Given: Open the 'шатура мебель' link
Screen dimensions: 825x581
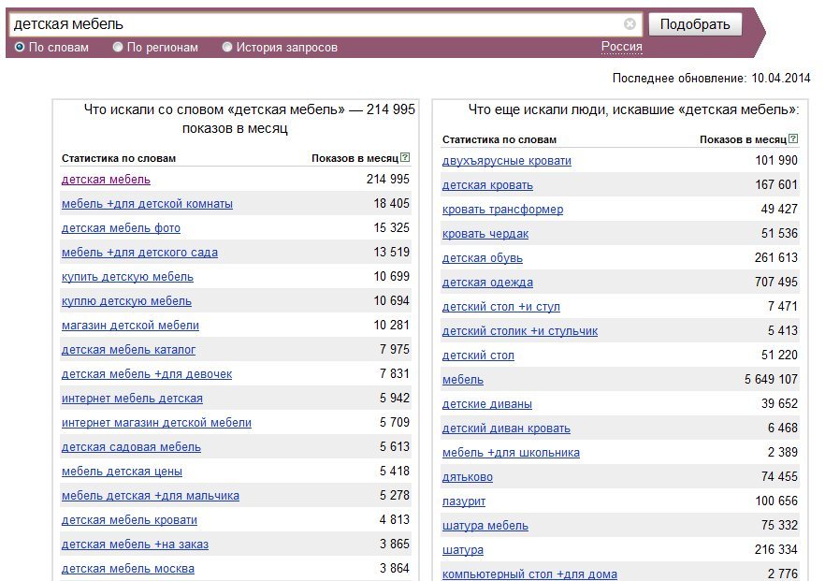Looking at the screenshot, I should [485, 525].
